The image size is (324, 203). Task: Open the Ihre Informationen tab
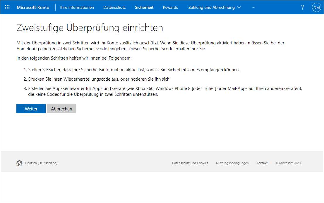pyautogui.click(x=77, y=7)
